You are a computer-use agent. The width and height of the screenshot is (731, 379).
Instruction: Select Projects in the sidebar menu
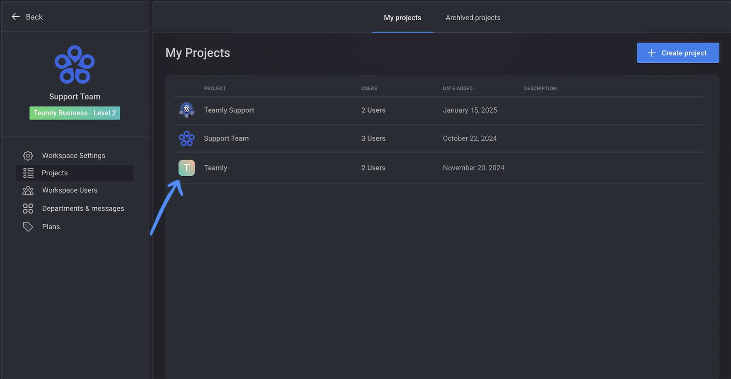click(75, 173)
